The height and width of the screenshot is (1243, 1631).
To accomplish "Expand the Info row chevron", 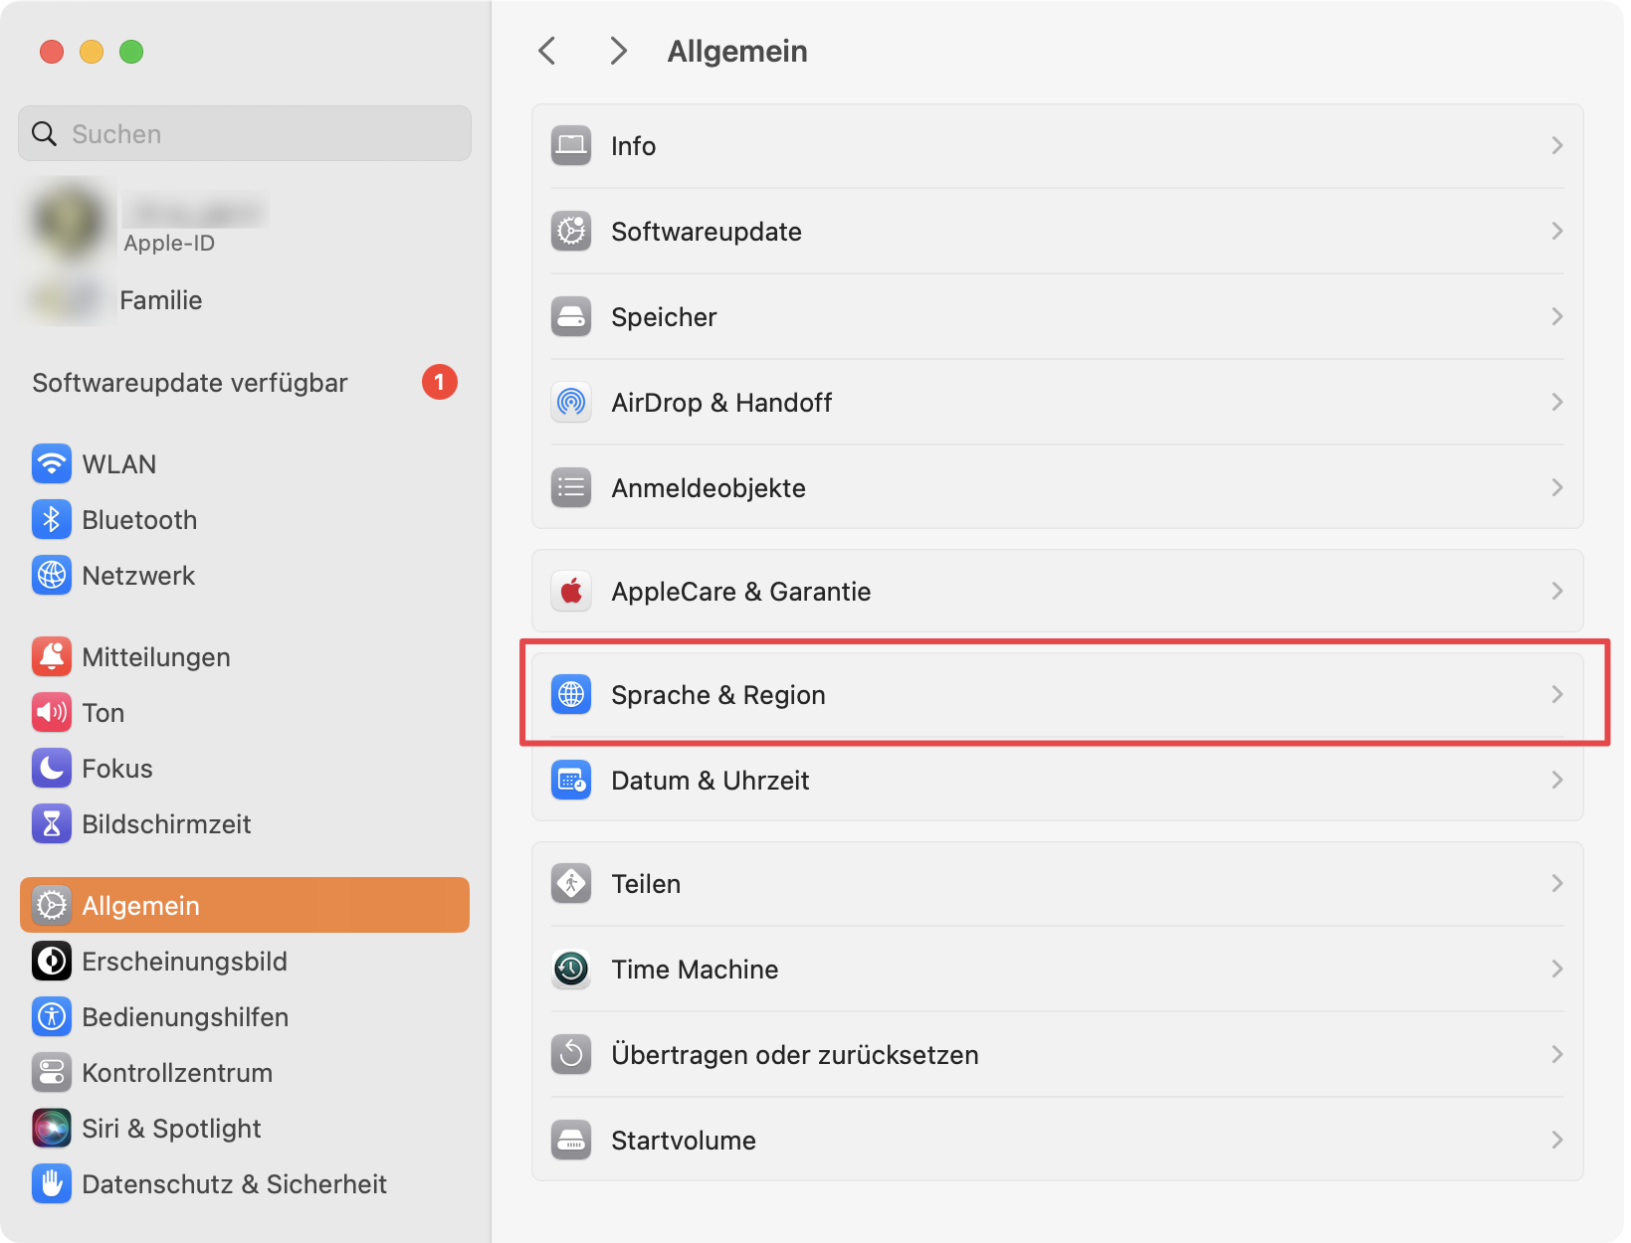I will (x=1556, y=146).
